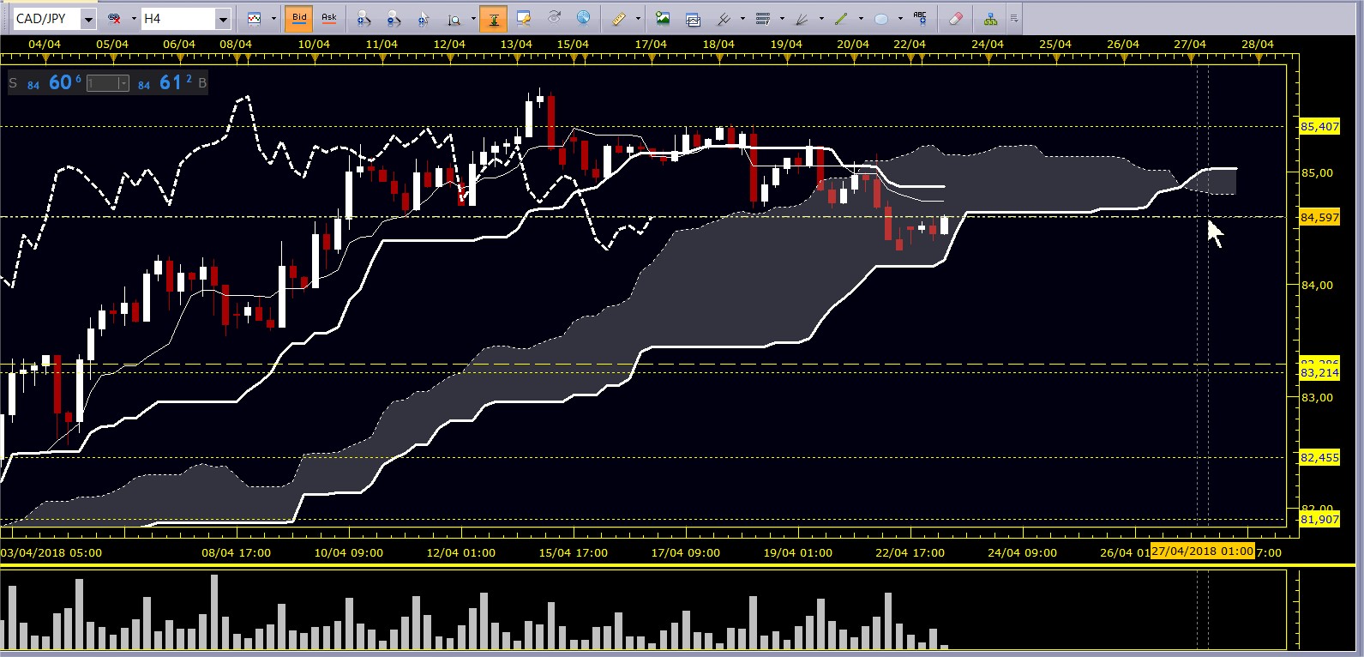1364x657 pixels.
Task: Click the green hierarchy tree icon
Action: pos(991,18)
